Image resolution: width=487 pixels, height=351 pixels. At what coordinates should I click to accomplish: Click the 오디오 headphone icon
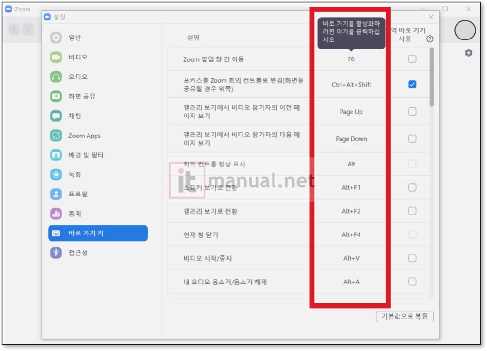[56, 77]
